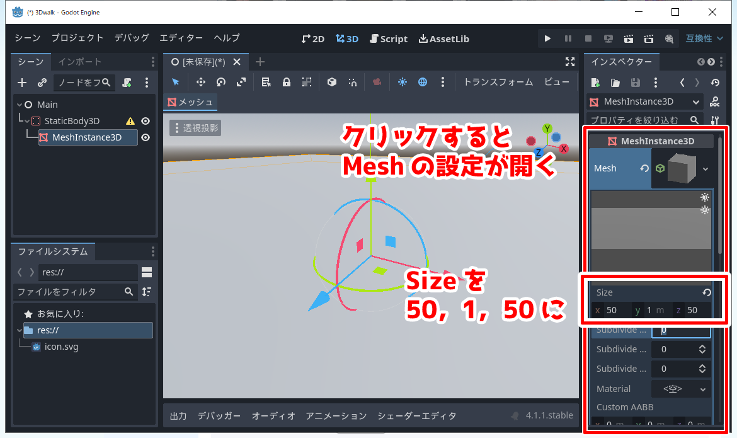
Task: Toggle preview sunlight icon
Action: point(403,82)
